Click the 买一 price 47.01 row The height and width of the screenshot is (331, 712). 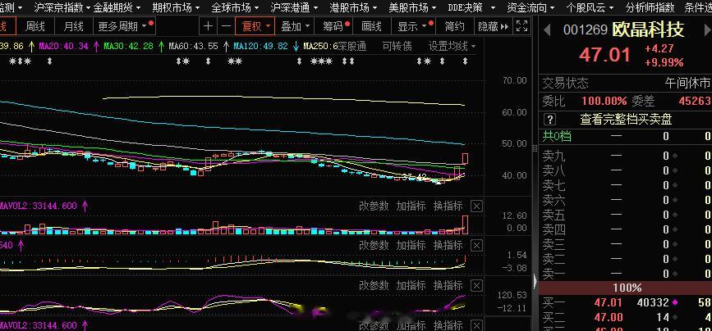(625, 302)
